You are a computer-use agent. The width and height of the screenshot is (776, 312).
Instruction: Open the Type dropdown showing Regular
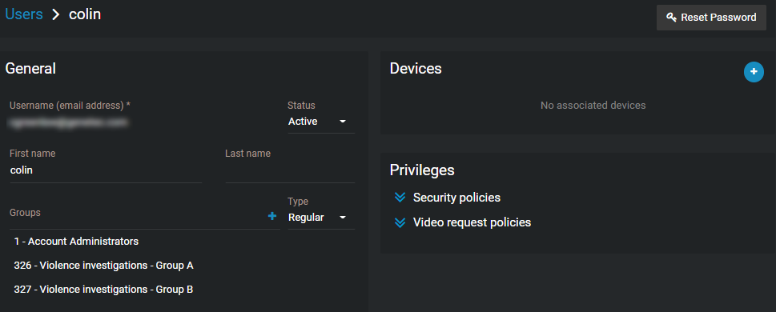point(321,218)
